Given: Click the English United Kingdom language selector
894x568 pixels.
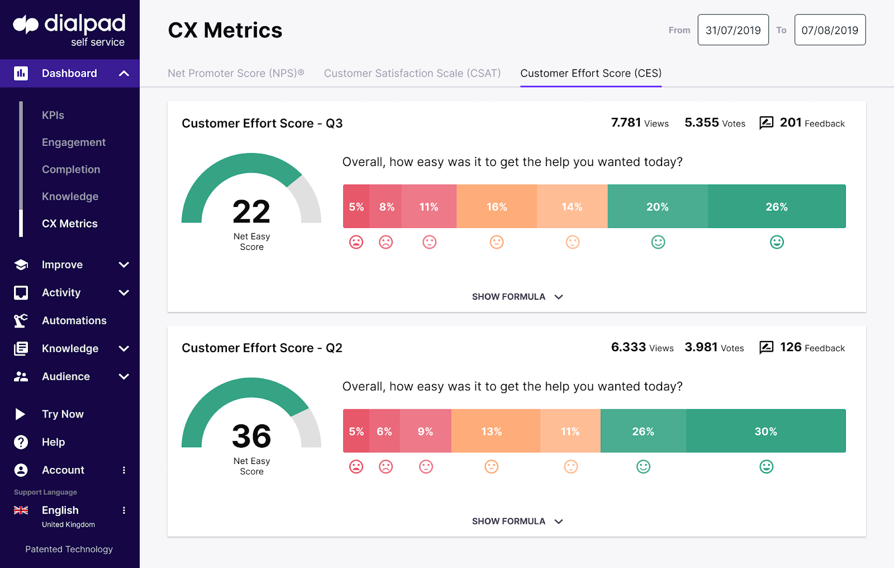Looking at the screenshot, I should [x=69, y=516].
